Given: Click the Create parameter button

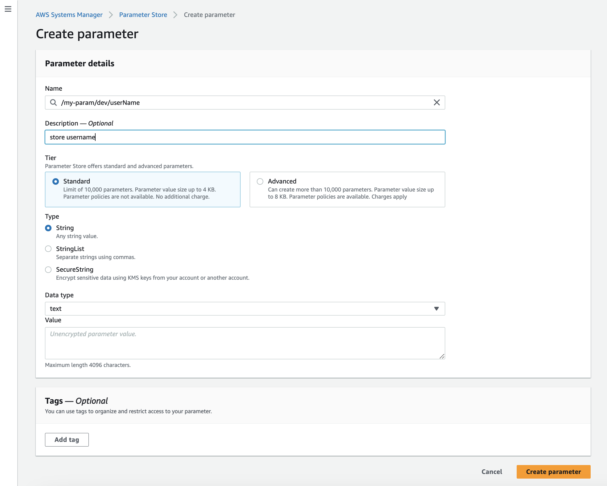Looking at the screenshot, I should click(553, 472).
